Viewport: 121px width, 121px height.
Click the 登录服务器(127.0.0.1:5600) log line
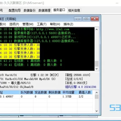(x=38, y=33)
